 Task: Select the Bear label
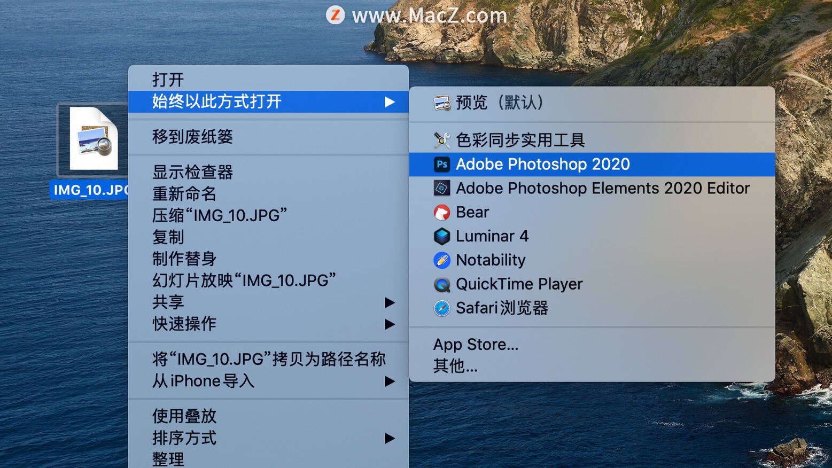click(x=472, y=212)
